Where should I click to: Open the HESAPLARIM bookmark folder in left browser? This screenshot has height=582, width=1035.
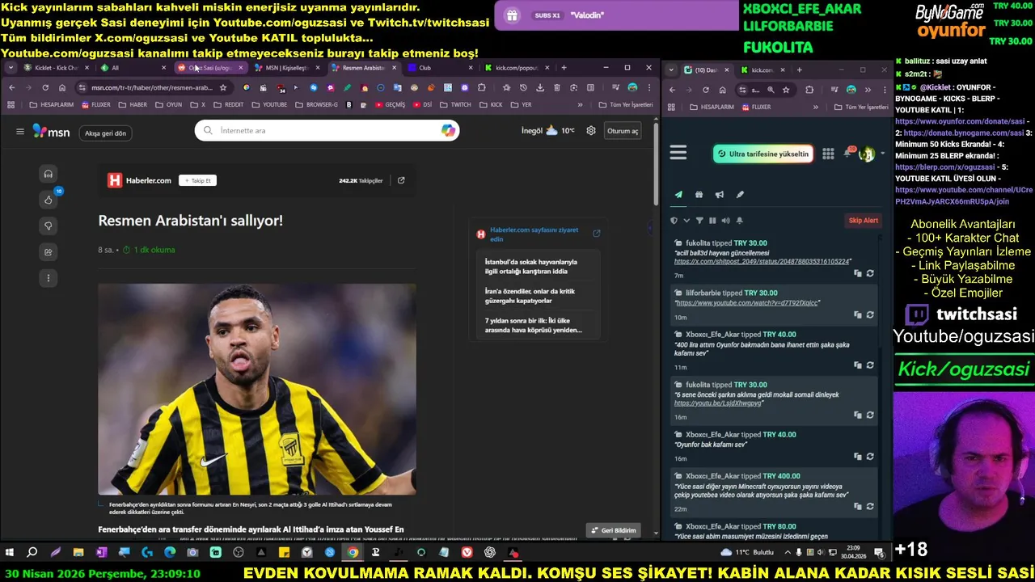click(51, 104)
